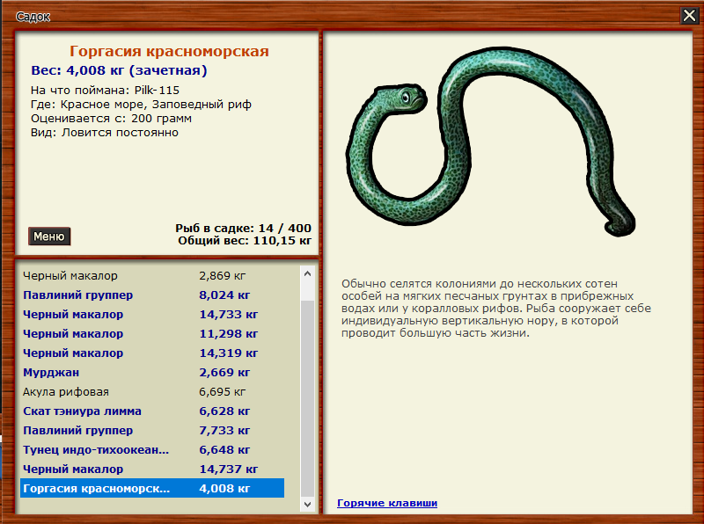
Task: Click the scrollbar up arrow
Action: tap(308, 274)
